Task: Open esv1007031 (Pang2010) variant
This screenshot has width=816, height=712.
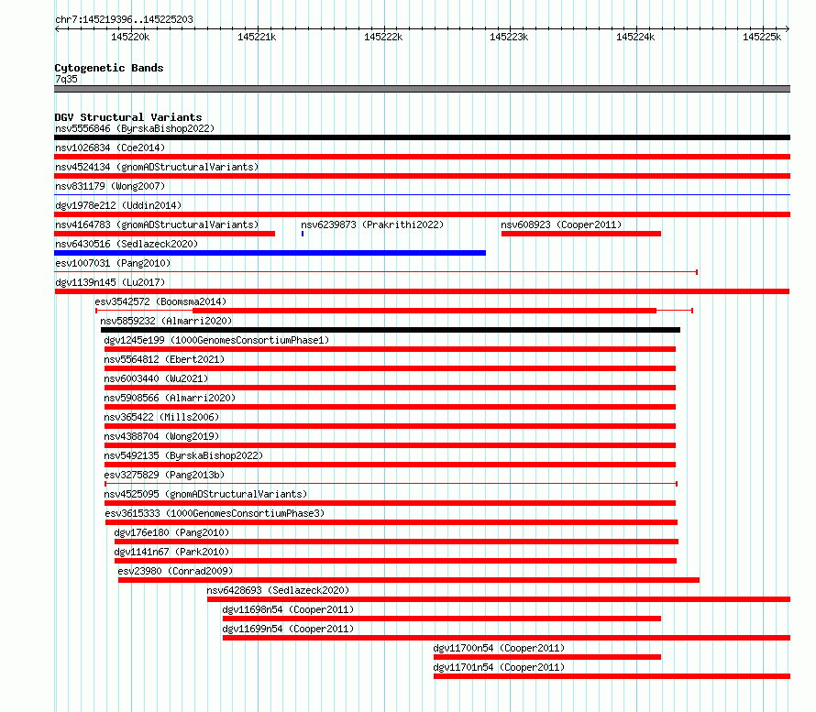Action: (x=113, y=263)
